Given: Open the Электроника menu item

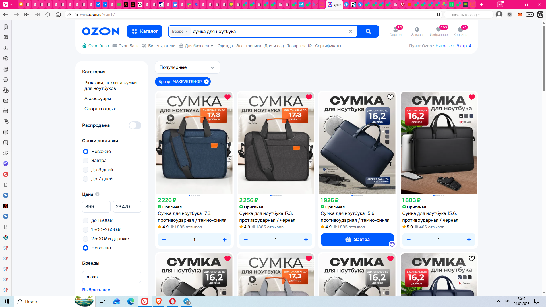Looking at the screenshot, I should click(x=249, y=46).
